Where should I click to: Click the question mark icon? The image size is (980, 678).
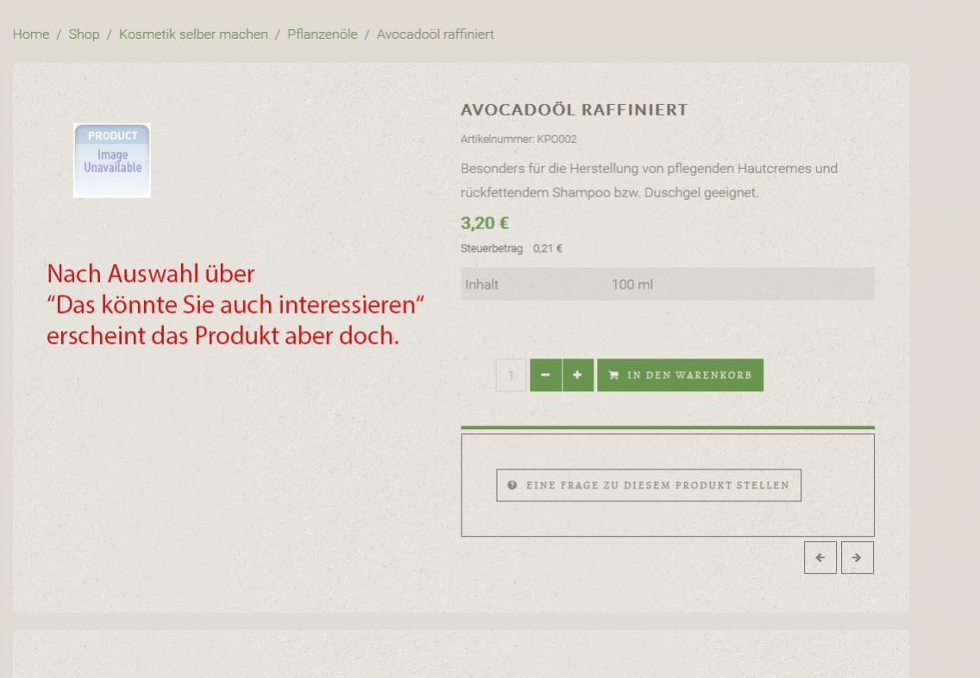tap(512, 485)
